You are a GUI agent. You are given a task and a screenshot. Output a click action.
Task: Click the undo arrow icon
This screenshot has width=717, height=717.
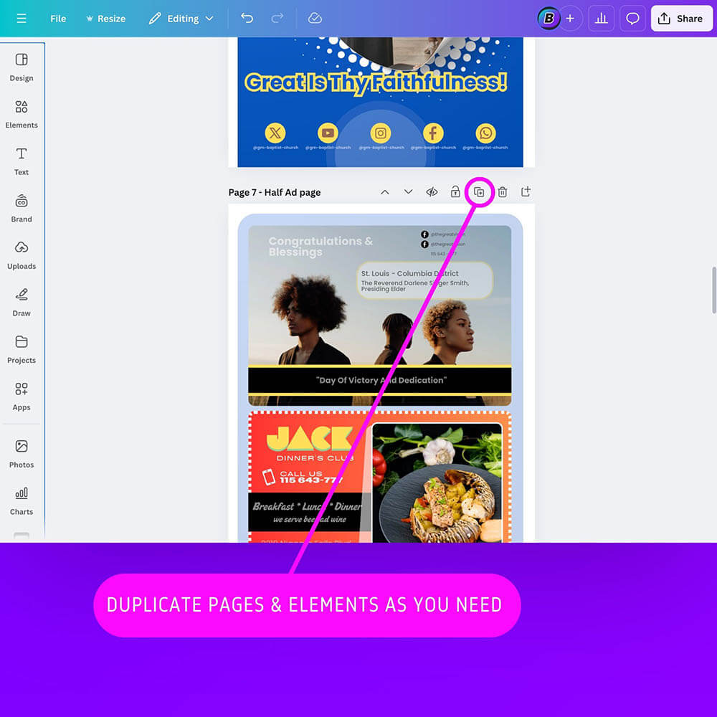(247, 19)
